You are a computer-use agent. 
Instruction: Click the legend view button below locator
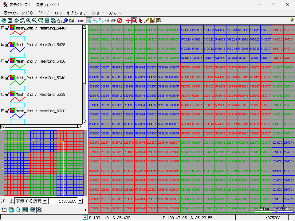4,210
